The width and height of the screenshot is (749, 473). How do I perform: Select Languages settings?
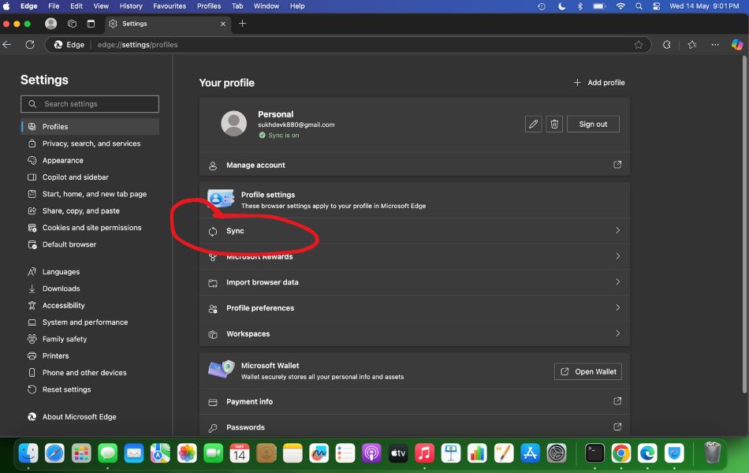pos(90,272)
